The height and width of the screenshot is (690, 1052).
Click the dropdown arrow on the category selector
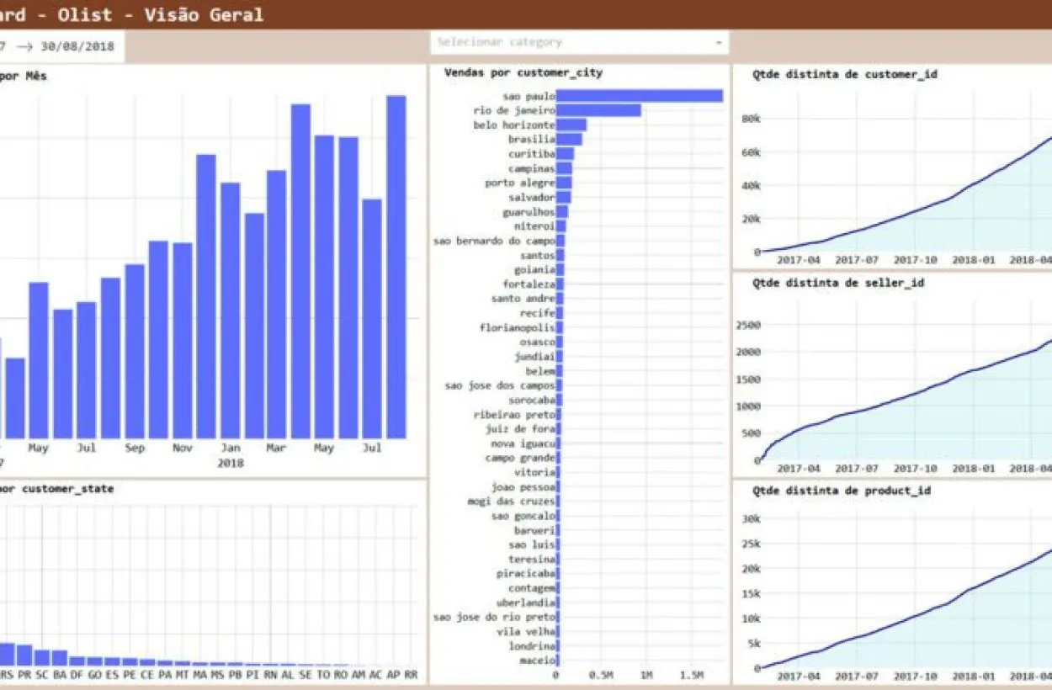click(718, 41)
